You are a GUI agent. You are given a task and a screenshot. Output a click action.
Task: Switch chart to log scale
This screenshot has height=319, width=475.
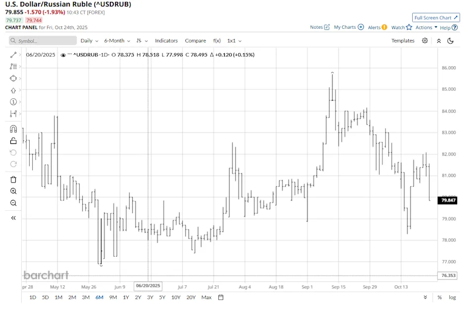pyautogui.click(x=452, y=297)
